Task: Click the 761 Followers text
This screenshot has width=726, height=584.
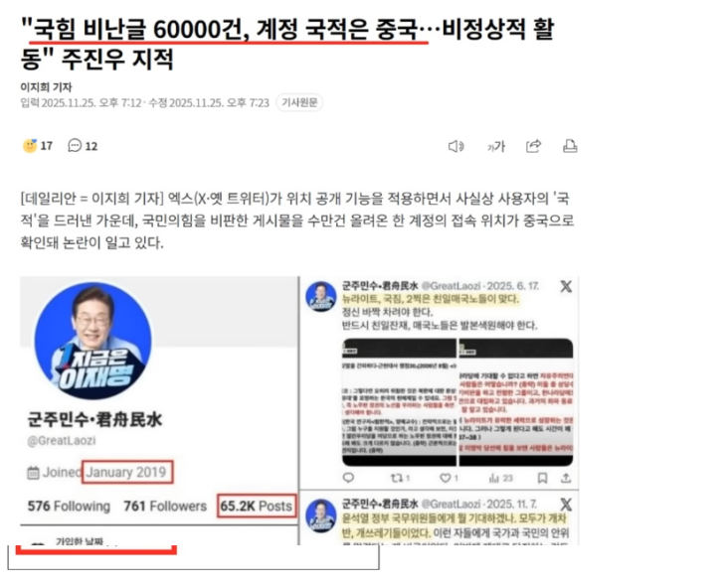Action: (163, 506)
